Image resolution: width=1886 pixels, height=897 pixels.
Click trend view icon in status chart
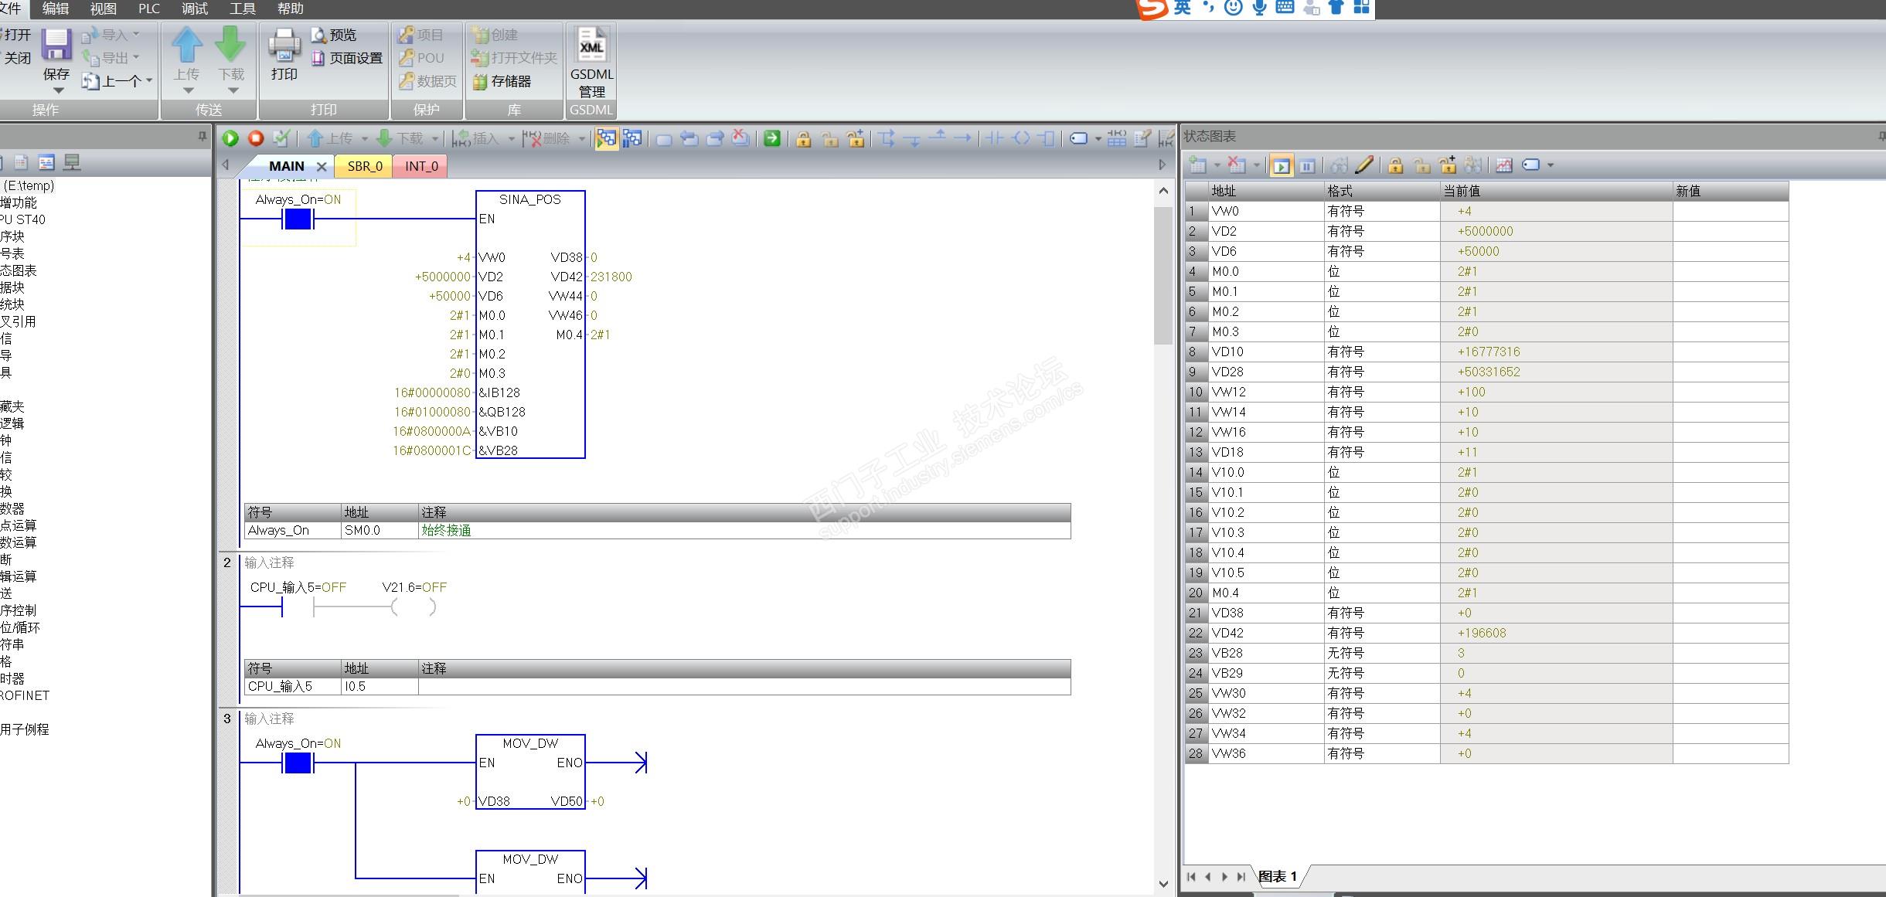click(x=1503, y=165)
